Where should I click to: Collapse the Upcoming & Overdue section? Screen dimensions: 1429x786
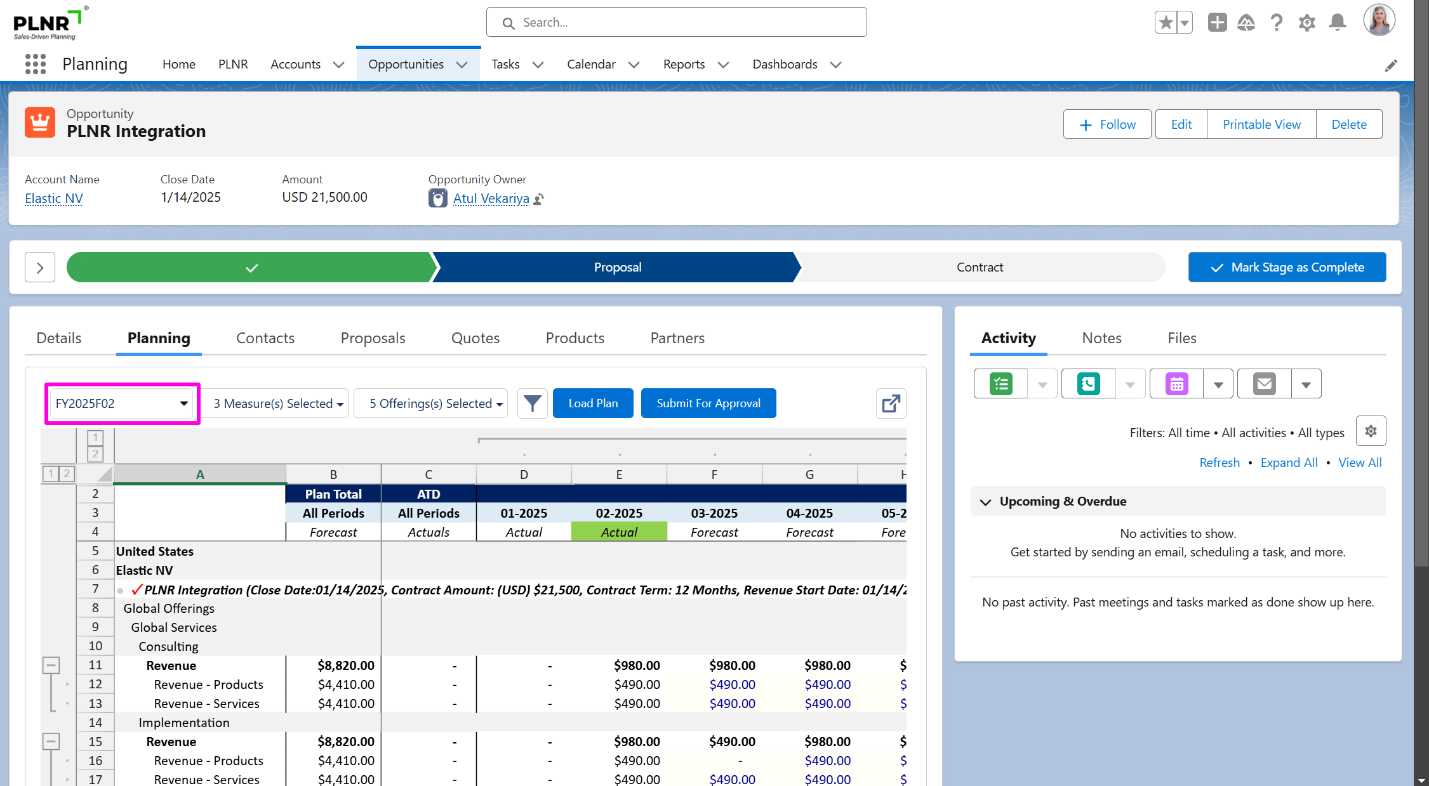pos(985,502)
